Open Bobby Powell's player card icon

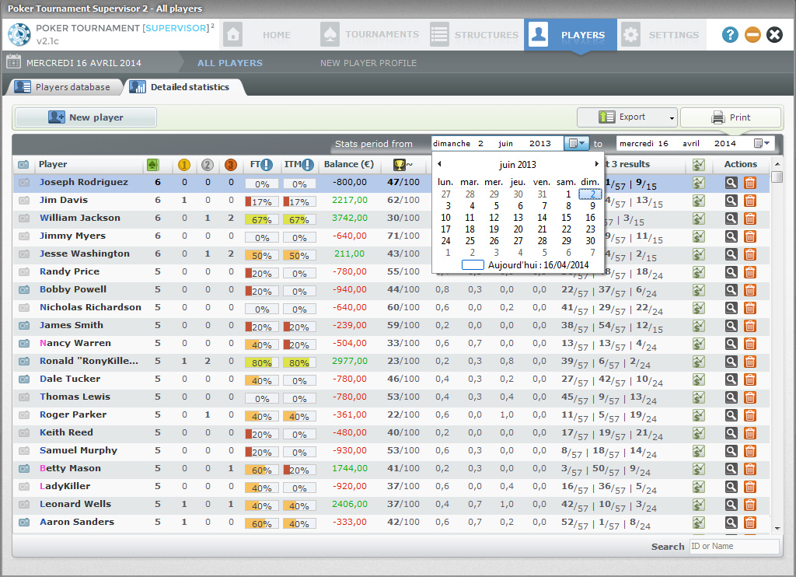point(24,290)
